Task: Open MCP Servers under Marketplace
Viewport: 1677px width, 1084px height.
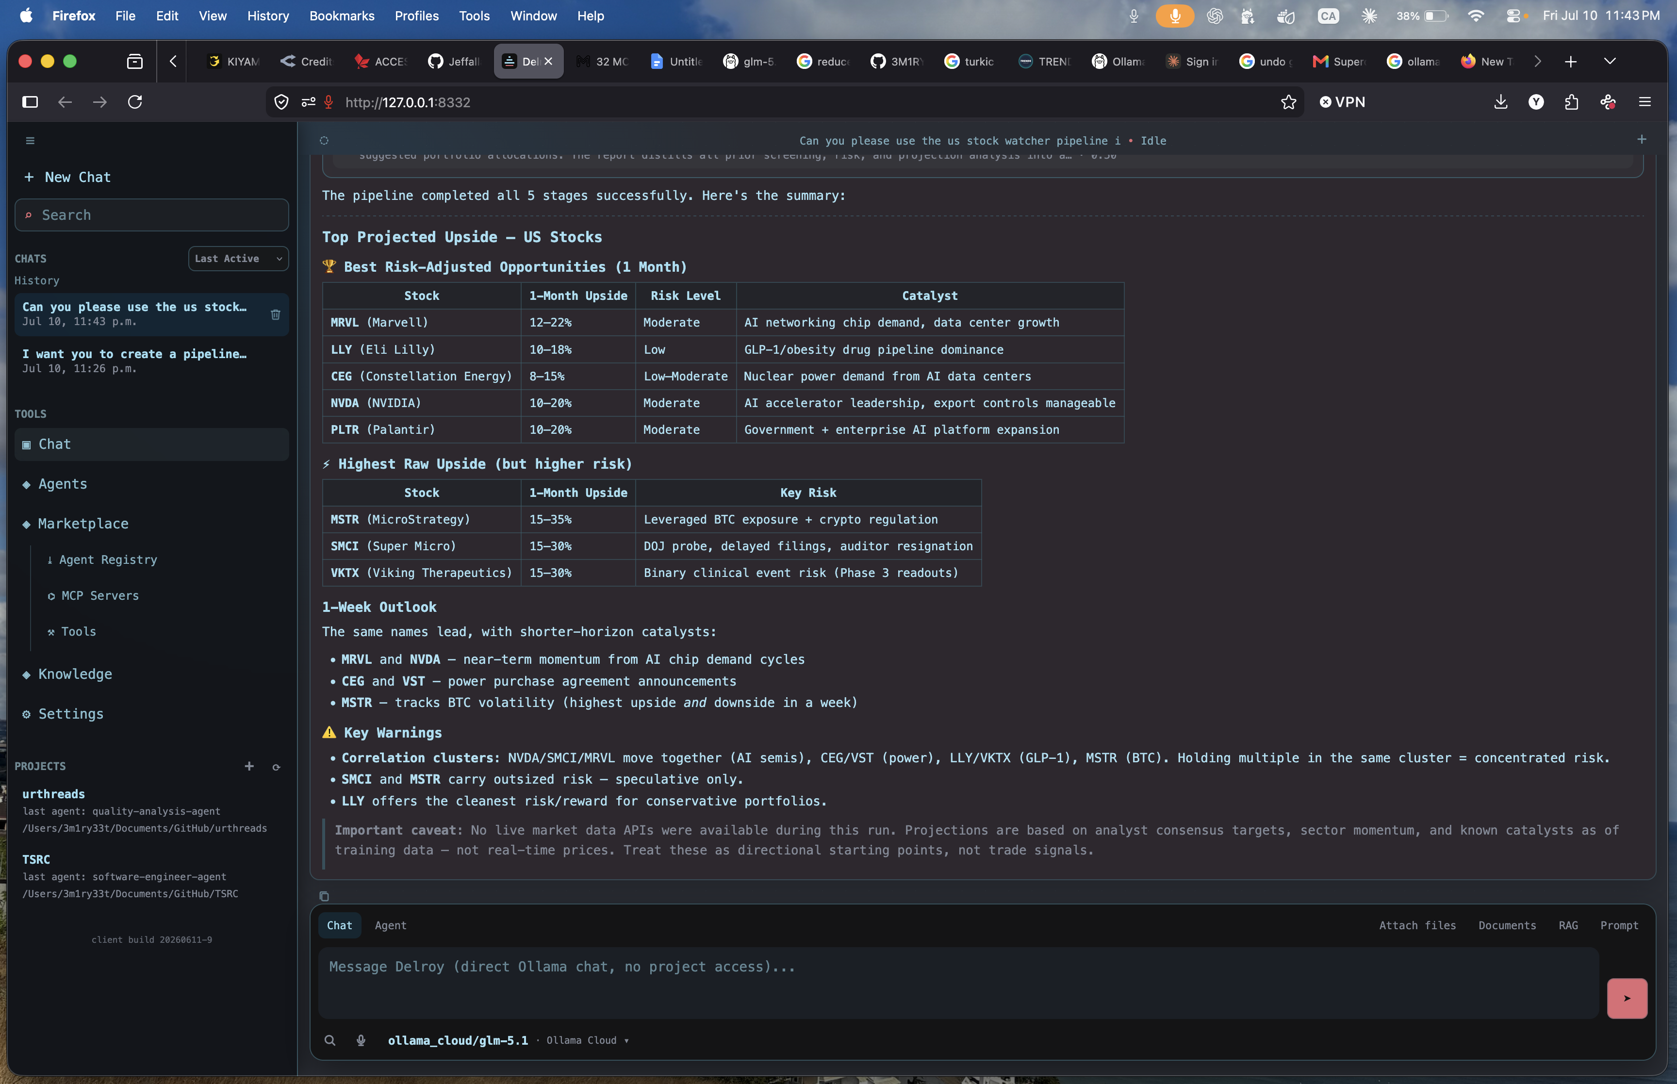Action: (94, 595)
